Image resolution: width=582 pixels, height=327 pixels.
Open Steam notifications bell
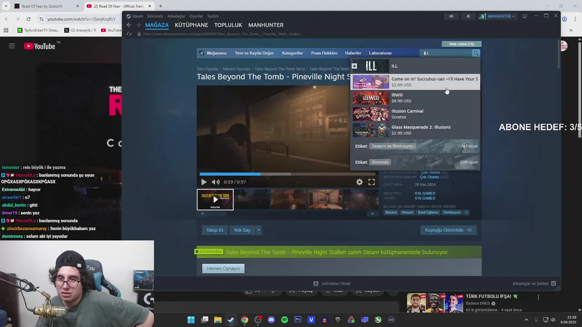pos(468,16)
